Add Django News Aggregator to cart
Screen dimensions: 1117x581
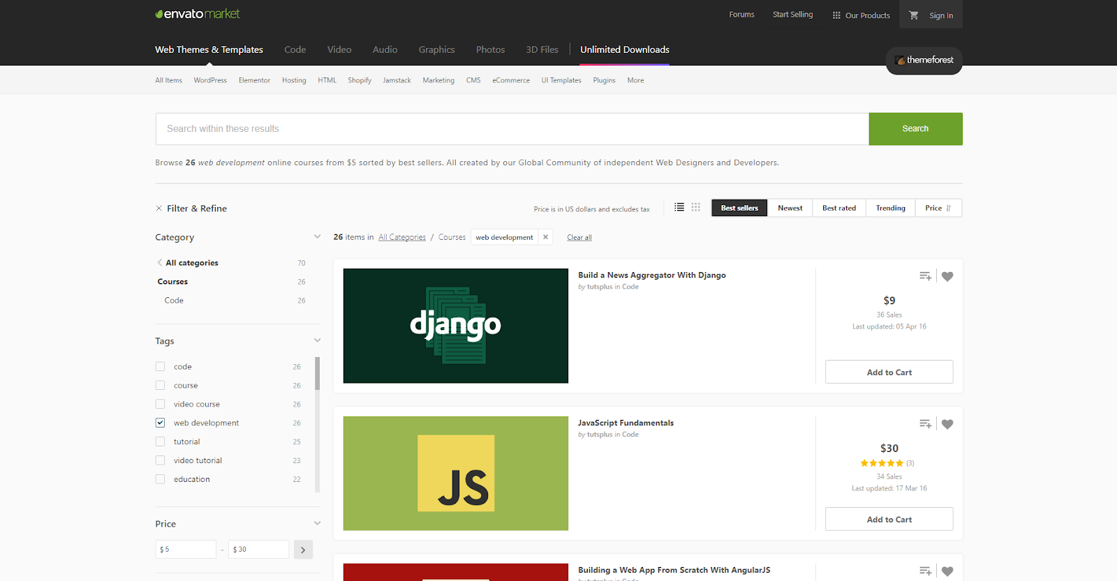[889, 372]
